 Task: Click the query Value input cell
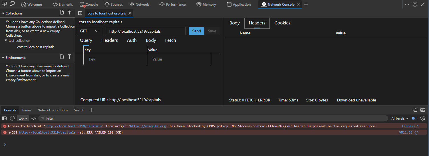point(179,59)
